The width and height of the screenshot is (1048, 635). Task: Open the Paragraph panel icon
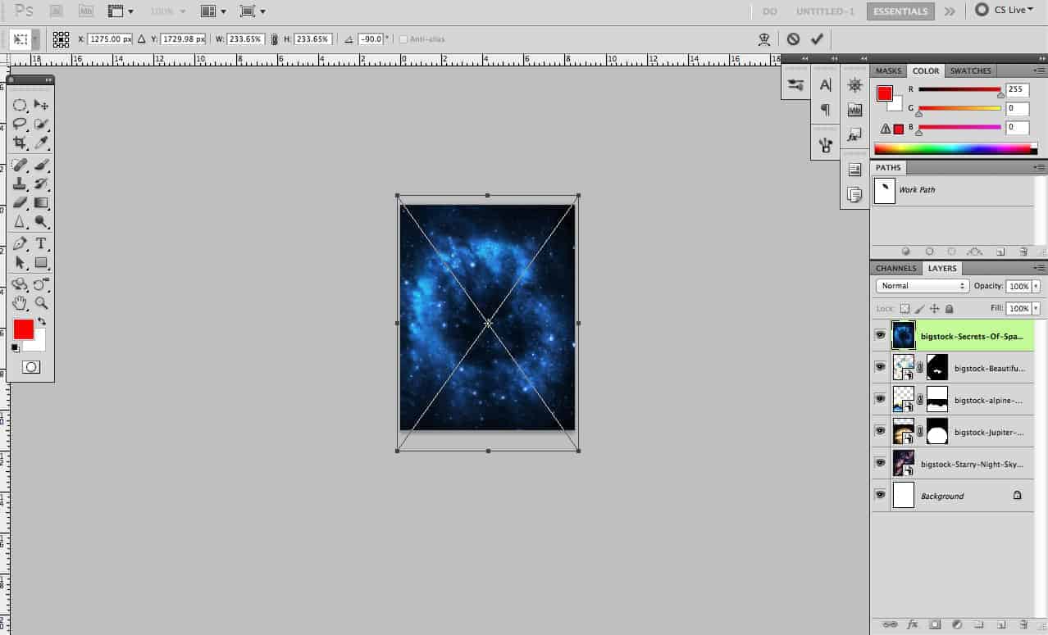point(826,109)
